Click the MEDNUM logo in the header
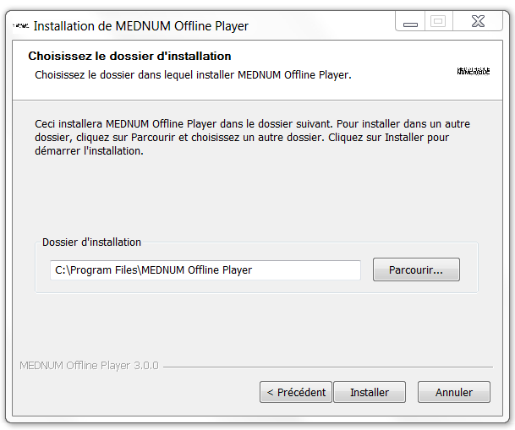515x430 pixels. point(474,72)
